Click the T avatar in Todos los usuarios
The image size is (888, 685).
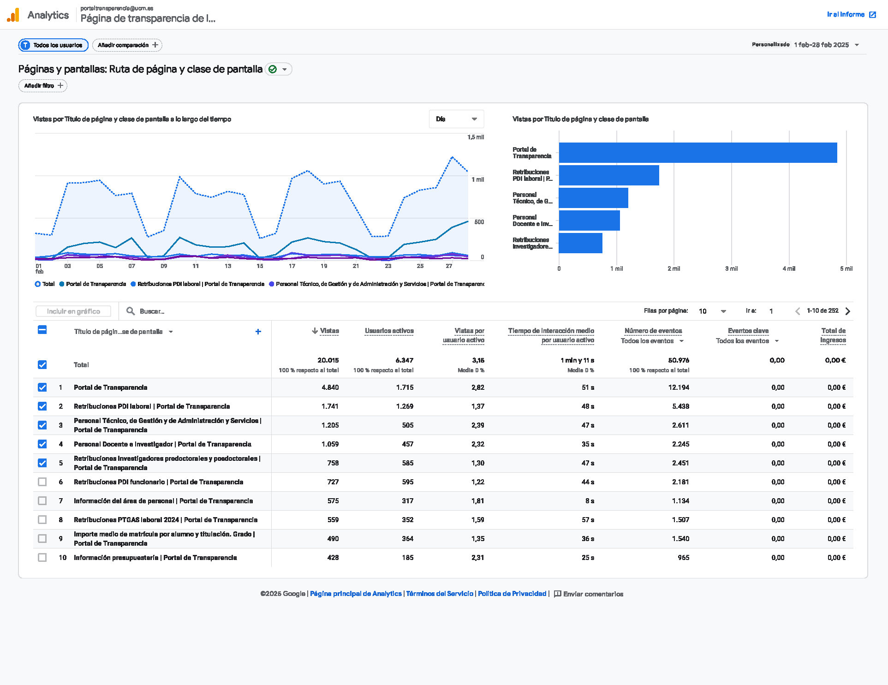coord(26,45)
